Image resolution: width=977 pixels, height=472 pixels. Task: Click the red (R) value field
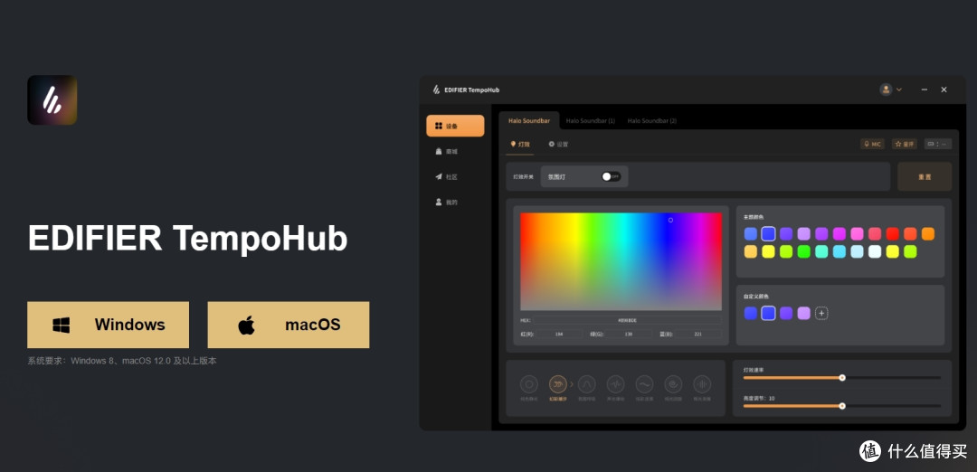point(560,335)
